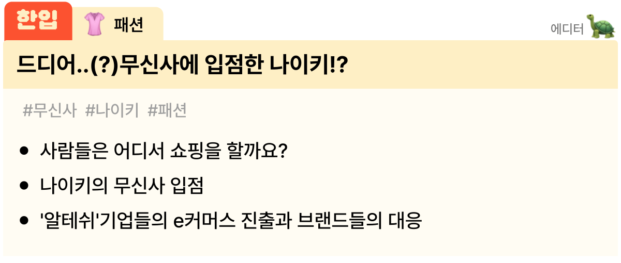Screen dimensions: 621x263
Task: Open the 에디터 label text
Action: tap(567, 29)
